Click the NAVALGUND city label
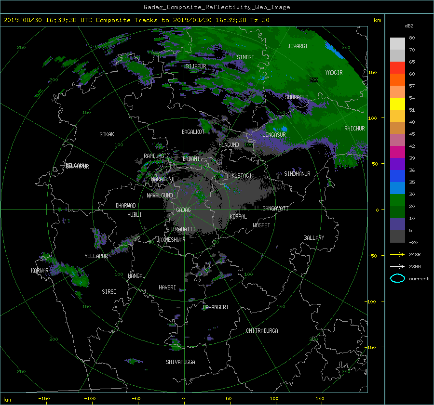 160,196
